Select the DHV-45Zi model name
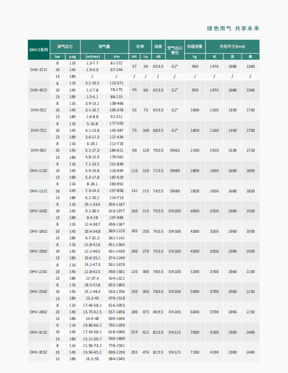Screen dimensions: 288x373 (39, 90)
